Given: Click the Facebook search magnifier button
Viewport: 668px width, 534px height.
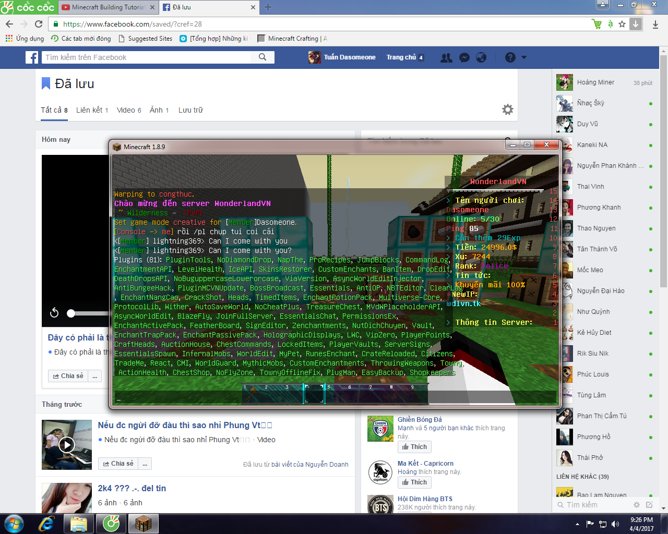Looking at the screenshot, I should [263, 57].
